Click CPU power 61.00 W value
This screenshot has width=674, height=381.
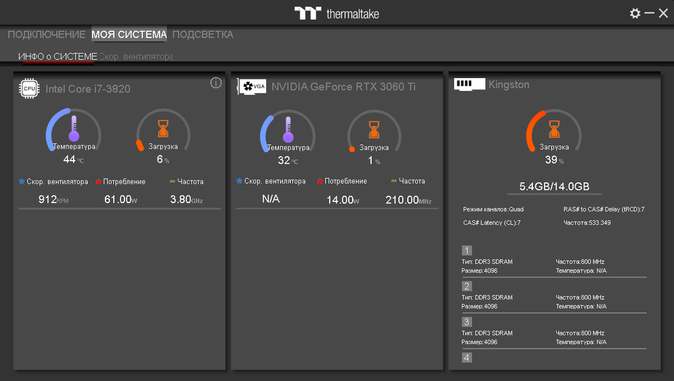tap(121, 199)
